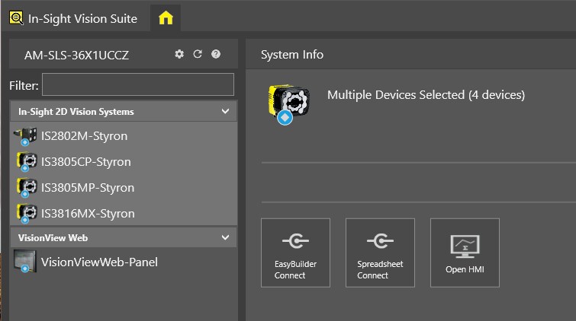Click the VisionView Web header text
Screen dimensions: 576x321
point(53,238)
